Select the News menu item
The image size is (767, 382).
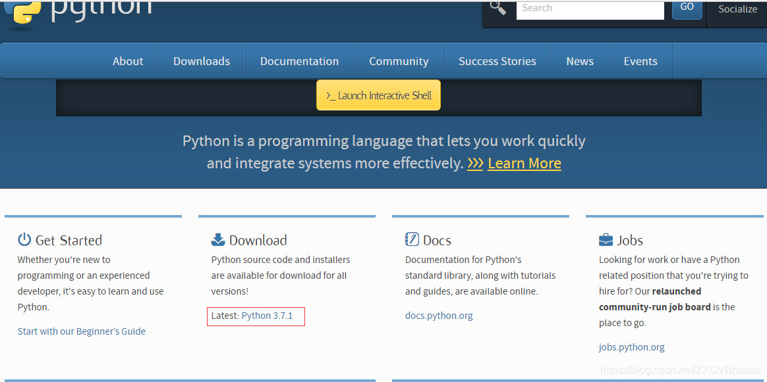pyautogui.click(x=580, y=60)
